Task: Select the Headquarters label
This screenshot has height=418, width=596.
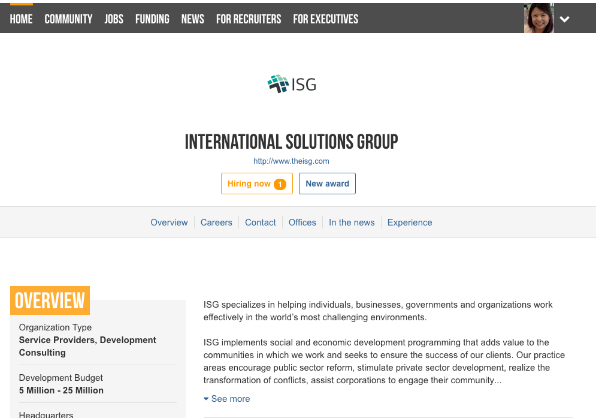Action: tap(46, 414)
